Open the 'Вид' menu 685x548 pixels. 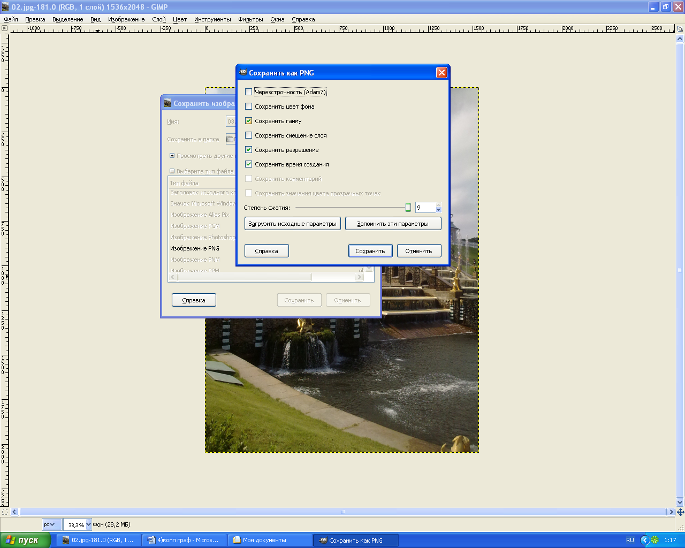(96, 19)
